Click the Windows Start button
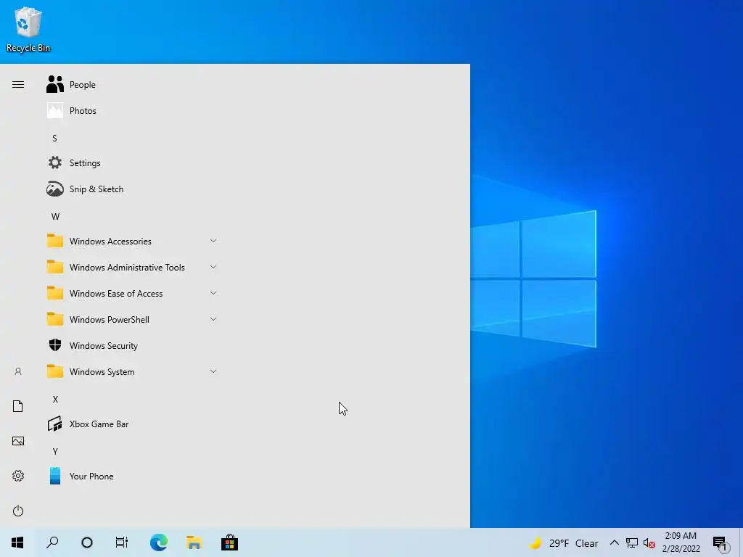This screenshot has width=743, height=557. tap(17, 542)
